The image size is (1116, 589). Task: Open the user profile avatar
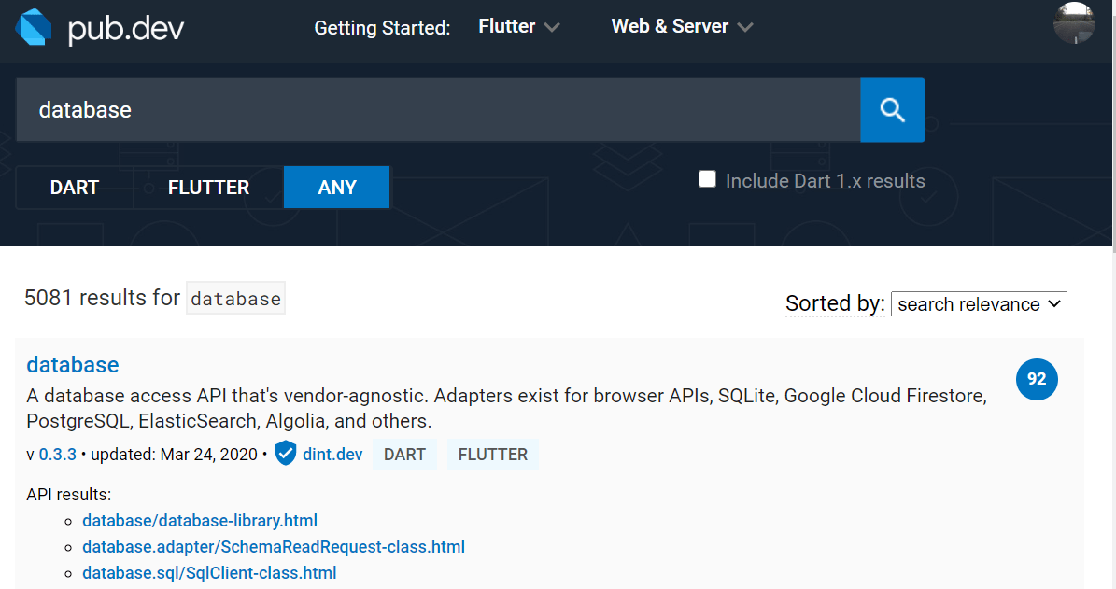click(x=1074, y=22)
